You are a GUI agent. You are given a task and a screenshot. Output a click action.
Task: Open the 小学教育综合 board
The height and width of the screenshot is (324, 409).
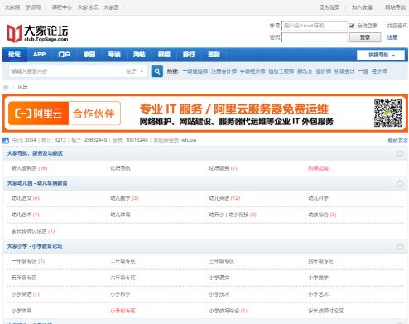click(x=224, y=311)
